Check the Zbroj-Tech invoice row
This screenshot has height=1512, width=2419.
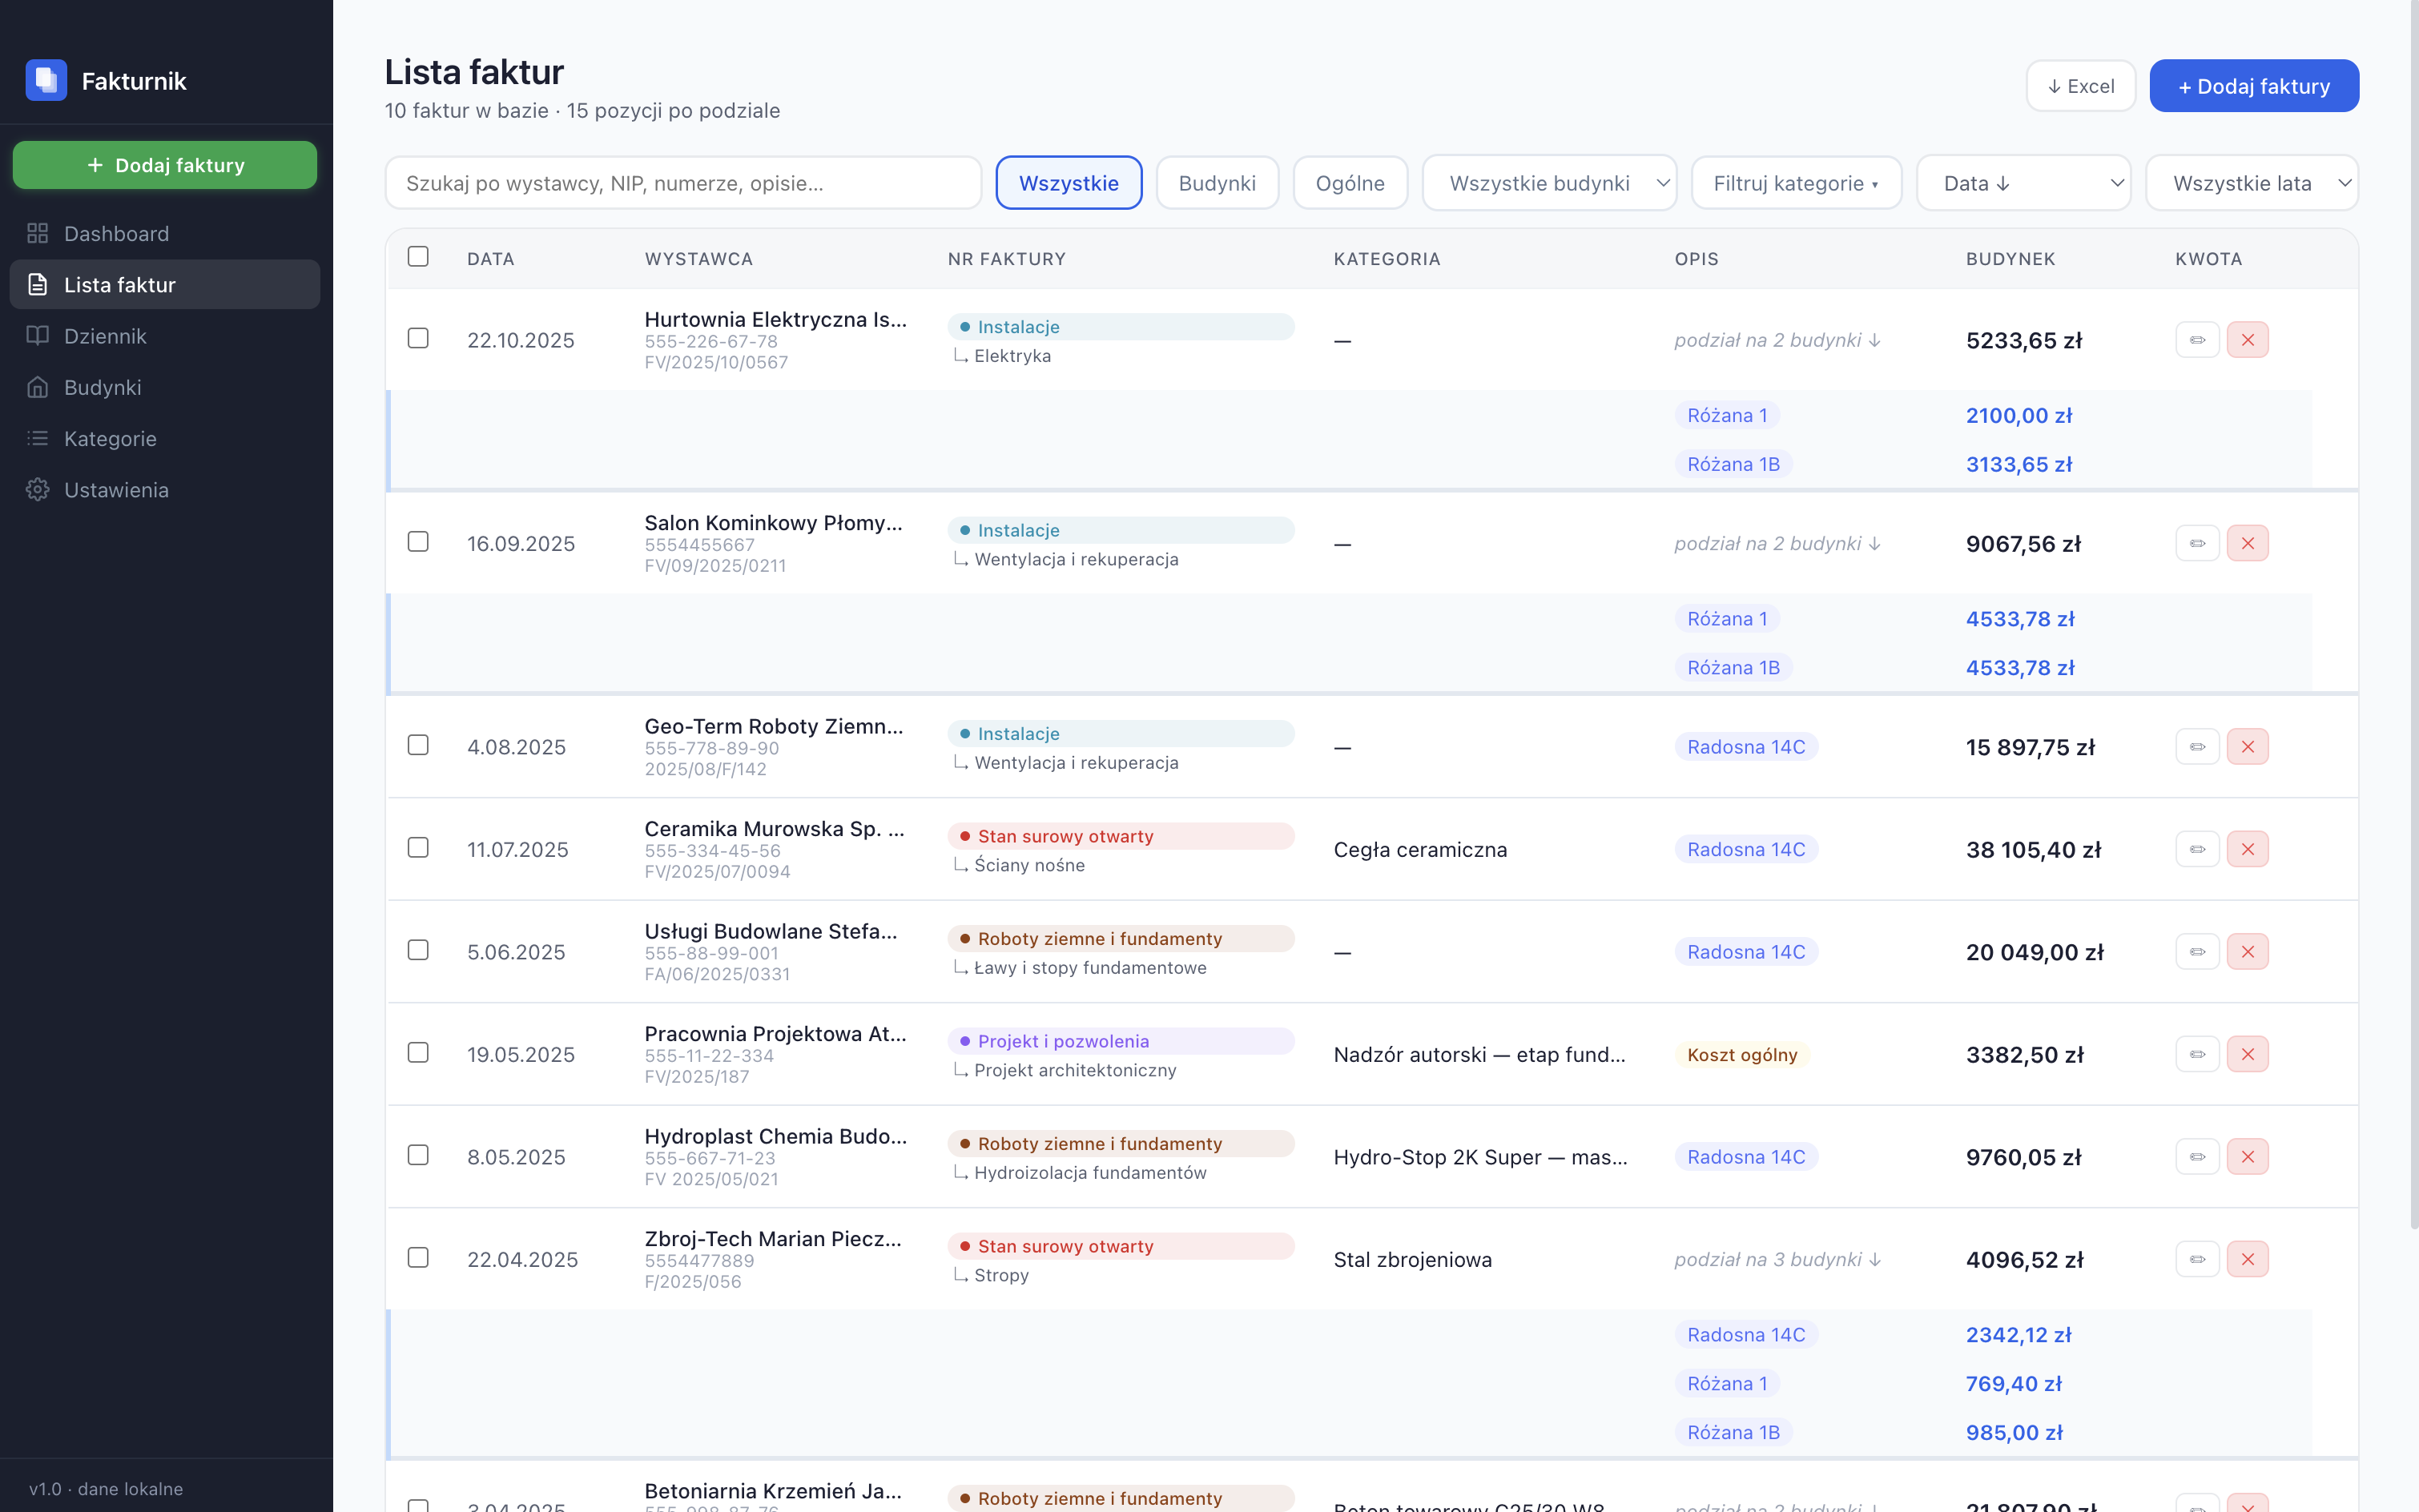pos(418,1258)
